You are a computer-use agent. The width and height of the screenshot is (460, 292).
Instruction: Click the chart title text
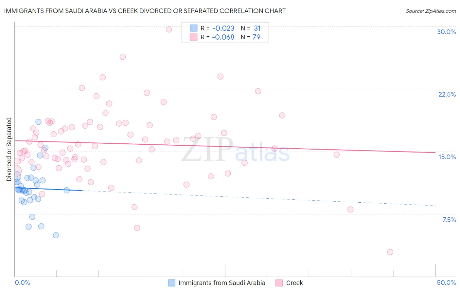click(x=145, y=11)
